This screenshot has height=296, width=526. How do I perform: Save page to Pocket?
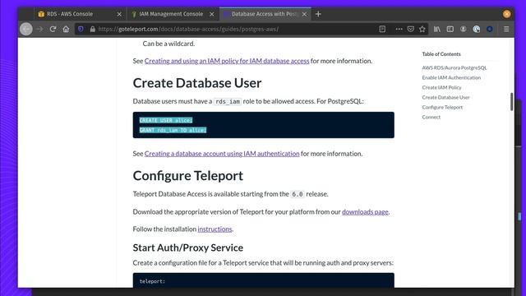point(411,29)
